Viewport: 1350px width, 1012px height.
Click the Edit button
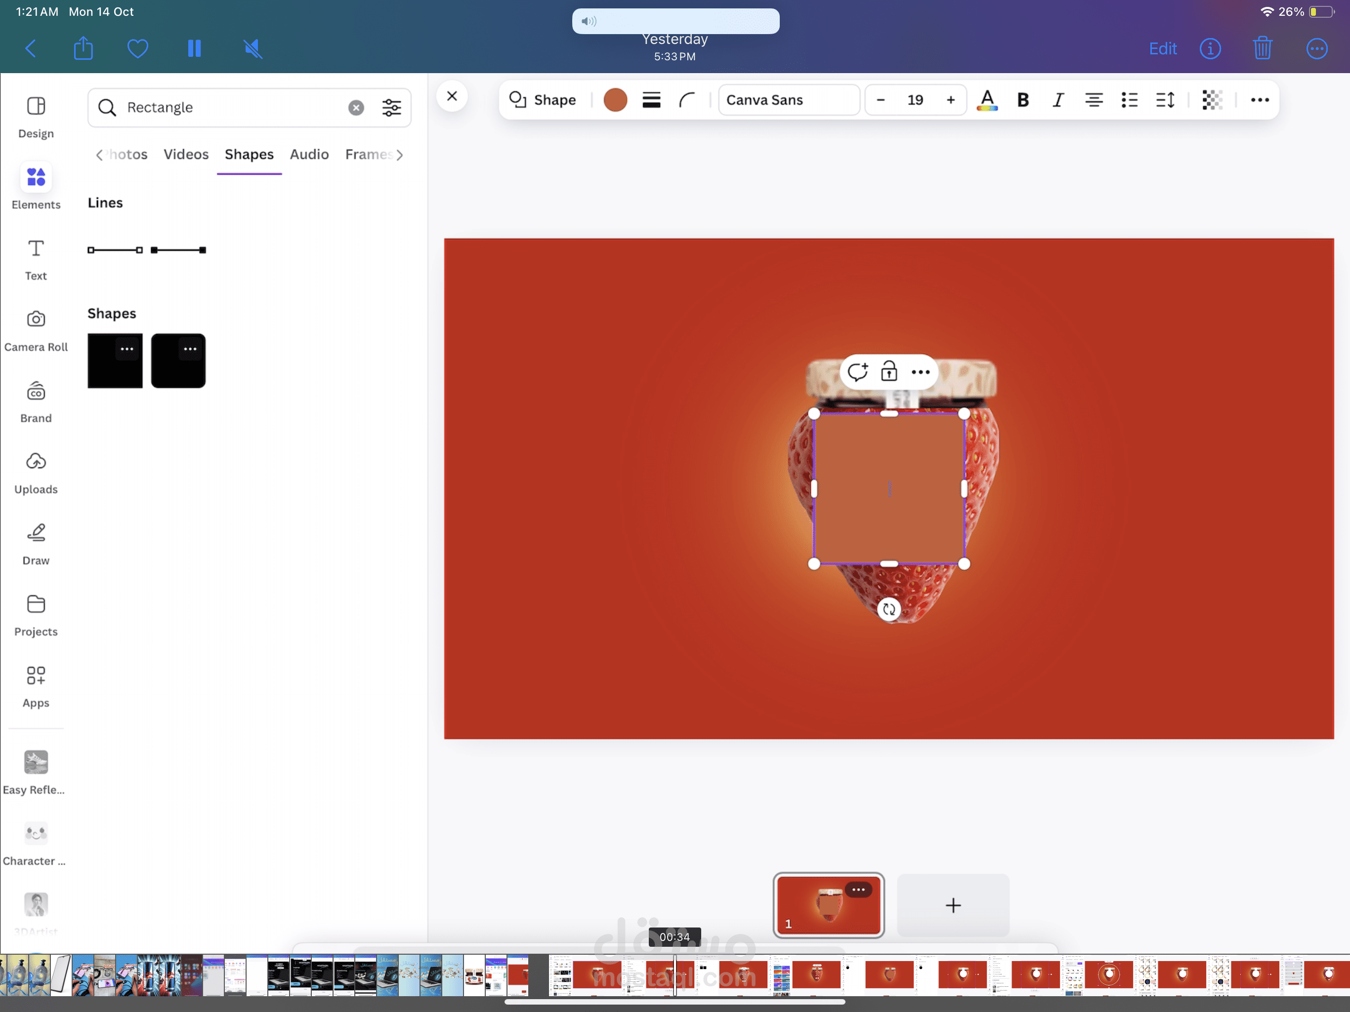(1163, 49)
